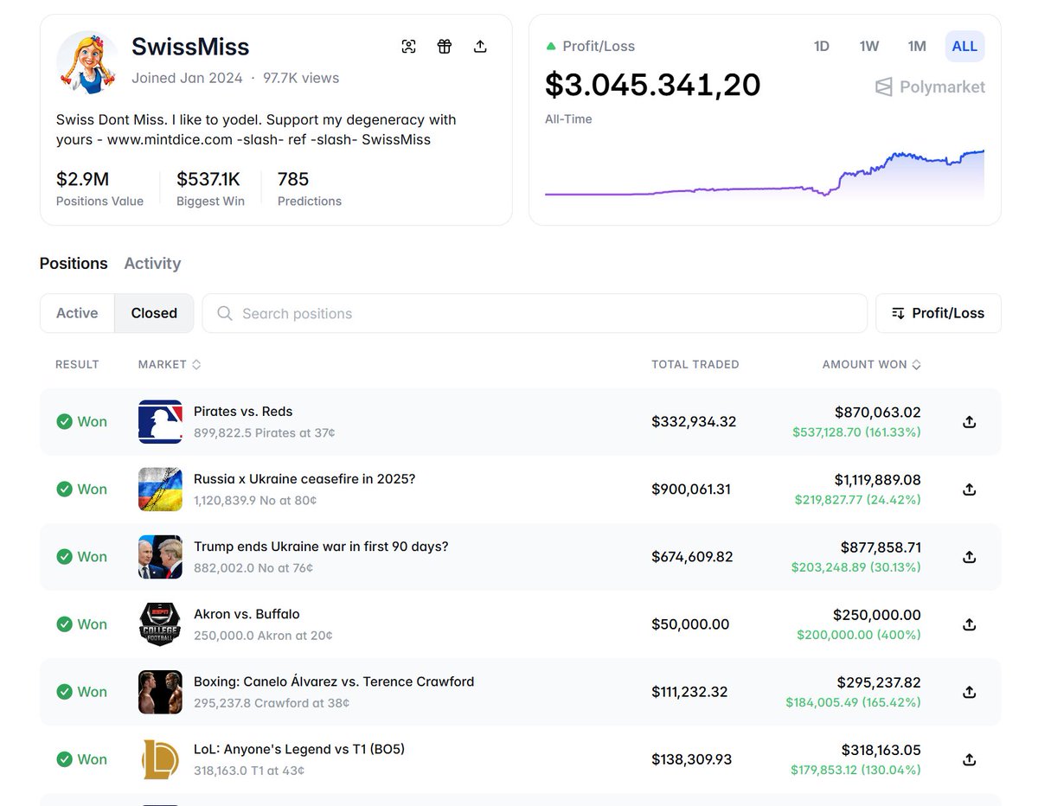Image resolution: width=1038 pixels, height=806 pixels.
Task: Click 295,237.8 Crawford at 38¢ detail
Action: (x=272, y=703)
